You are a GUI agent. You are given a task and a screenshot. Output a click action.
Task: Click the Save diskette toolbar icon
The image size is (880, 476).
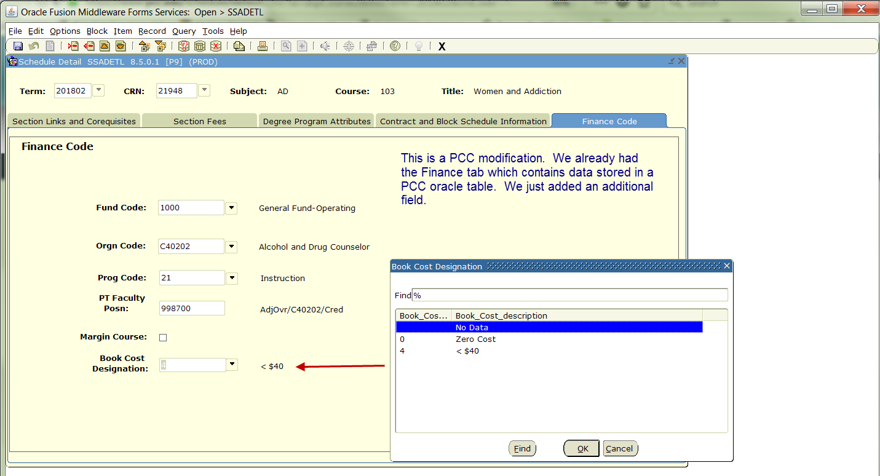pos(18,46)
